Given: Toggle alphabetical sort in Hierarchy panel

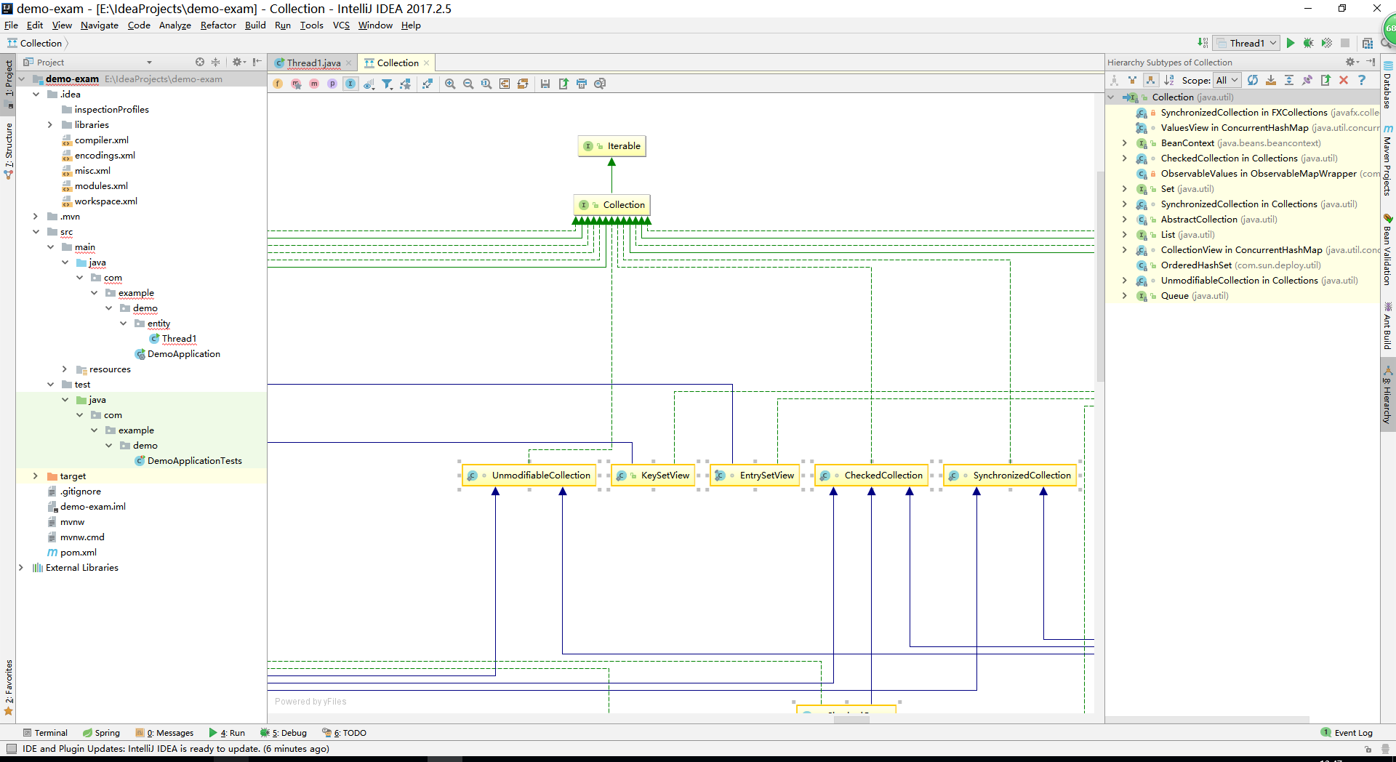Looking at the screenshot, I should (1169, 80).
